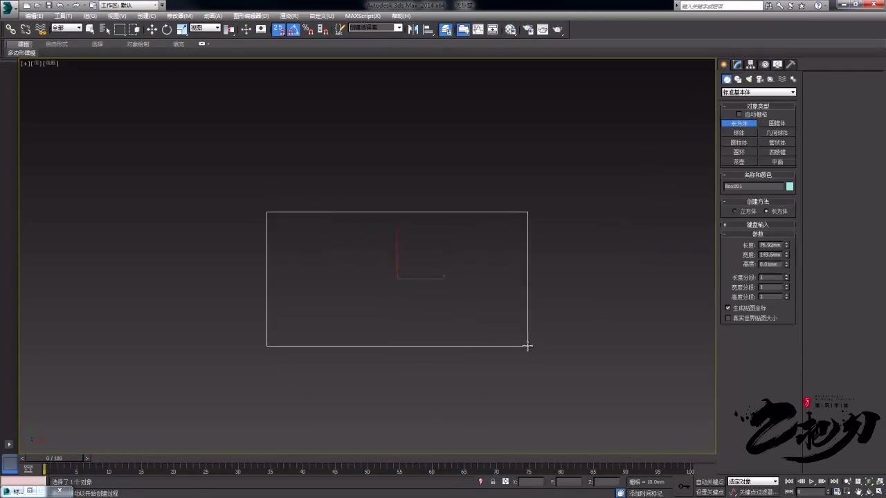Click the 圆锥体 object type button
The height and width of the screenshot is (498, 886).
point(777,123)
